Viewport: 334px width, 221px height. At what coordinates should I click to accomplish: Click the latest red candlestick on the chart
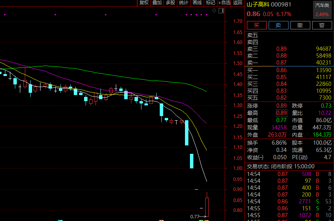point(207,207)
